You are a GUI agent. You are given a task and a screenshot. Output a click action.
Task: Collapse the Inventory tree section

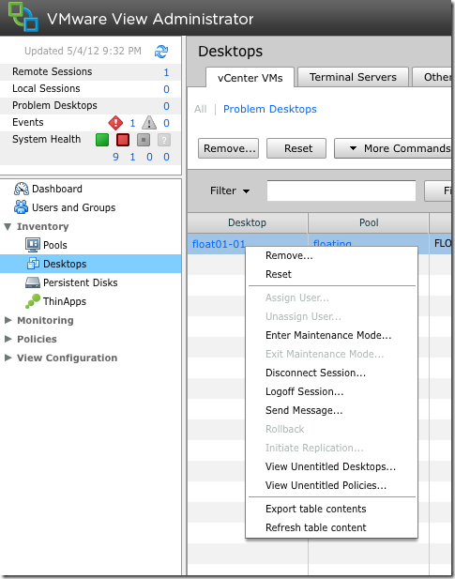[x=8, y=226]
